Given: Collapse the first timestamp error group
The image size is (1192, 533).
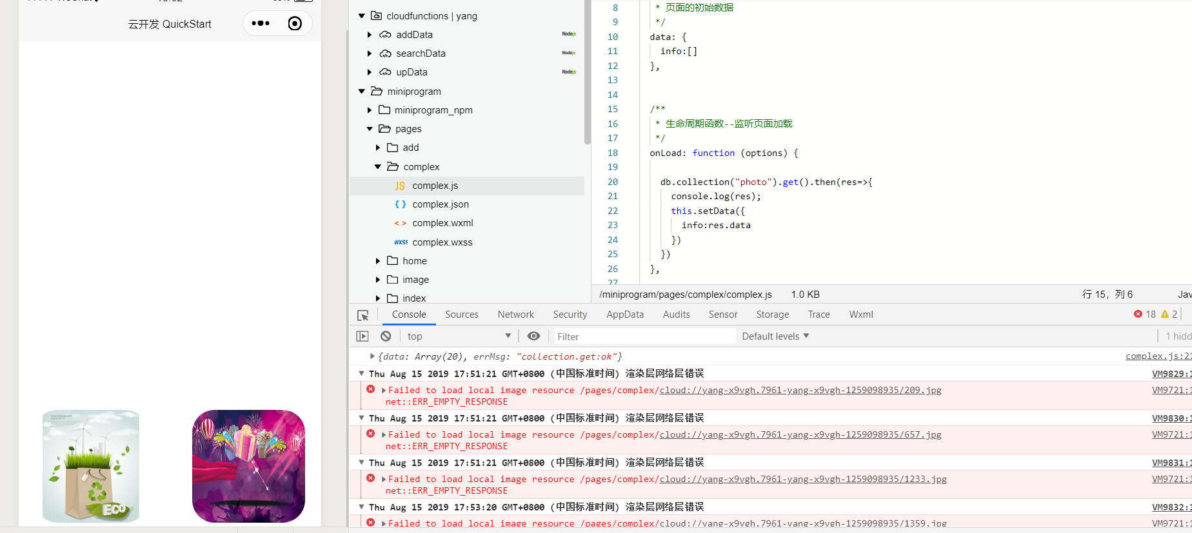Looking at the screenshot, I should (361, 374).
